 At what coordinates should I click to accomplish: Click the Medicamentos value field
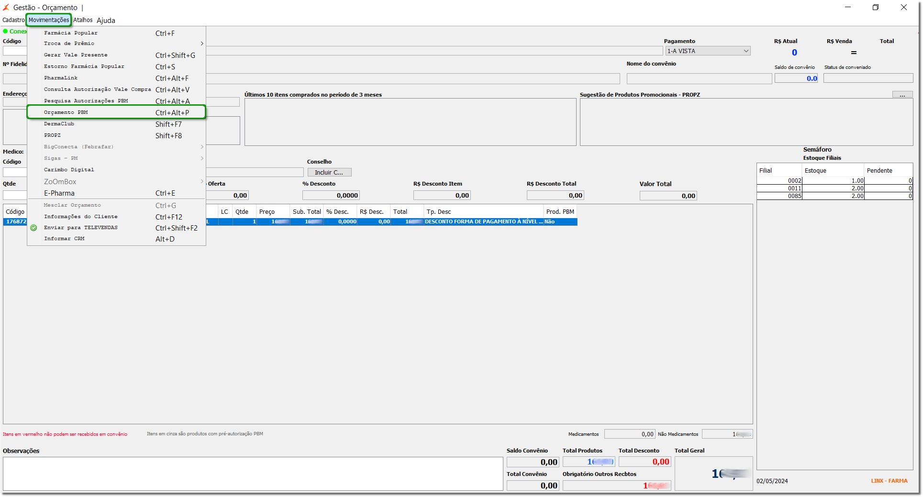tap(629, 434)
